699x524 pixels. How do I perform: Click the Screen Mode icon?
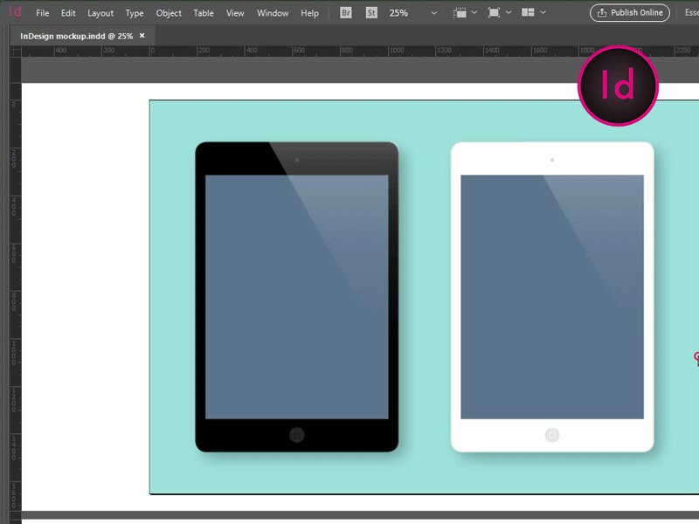[x=495, y=13]
